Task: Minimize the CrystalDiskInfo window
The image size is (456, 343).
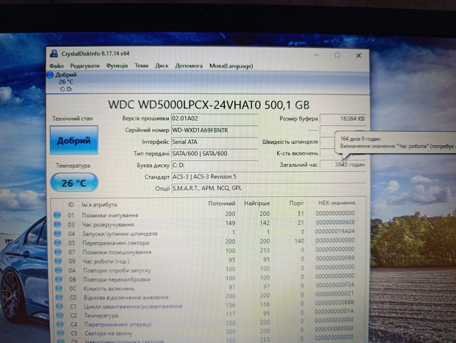Action: [317, 55]
